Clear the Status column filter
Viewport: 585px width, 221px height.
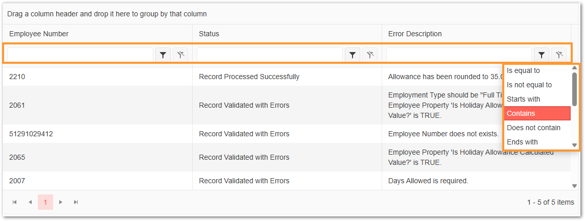370,55
